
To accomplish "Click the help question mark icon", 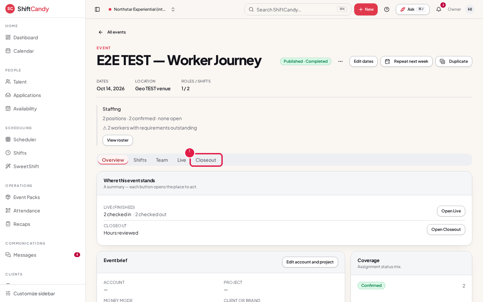I will pos(387,9).
